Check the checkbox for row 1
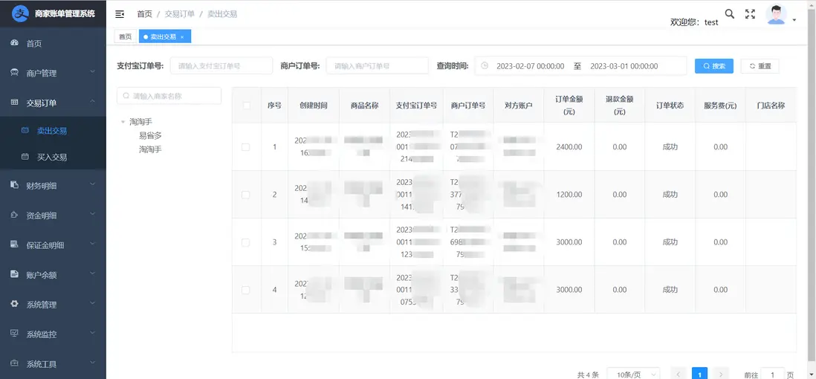 tap(246, 147)
